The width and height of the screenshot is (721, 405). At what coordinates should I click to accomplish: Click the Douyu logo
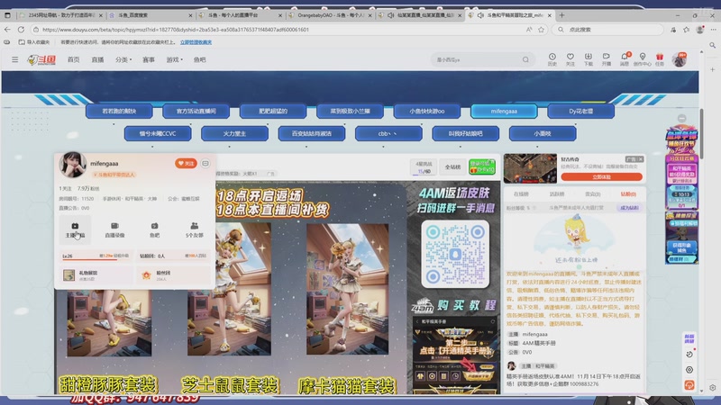coord(41,59)
